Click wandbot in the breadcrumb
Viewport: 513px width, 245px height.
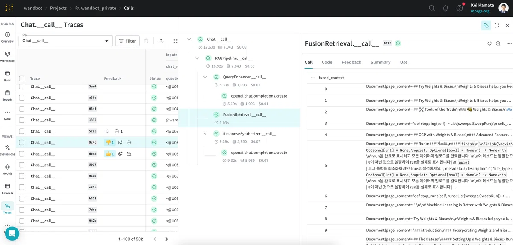[x=33, y=8]
